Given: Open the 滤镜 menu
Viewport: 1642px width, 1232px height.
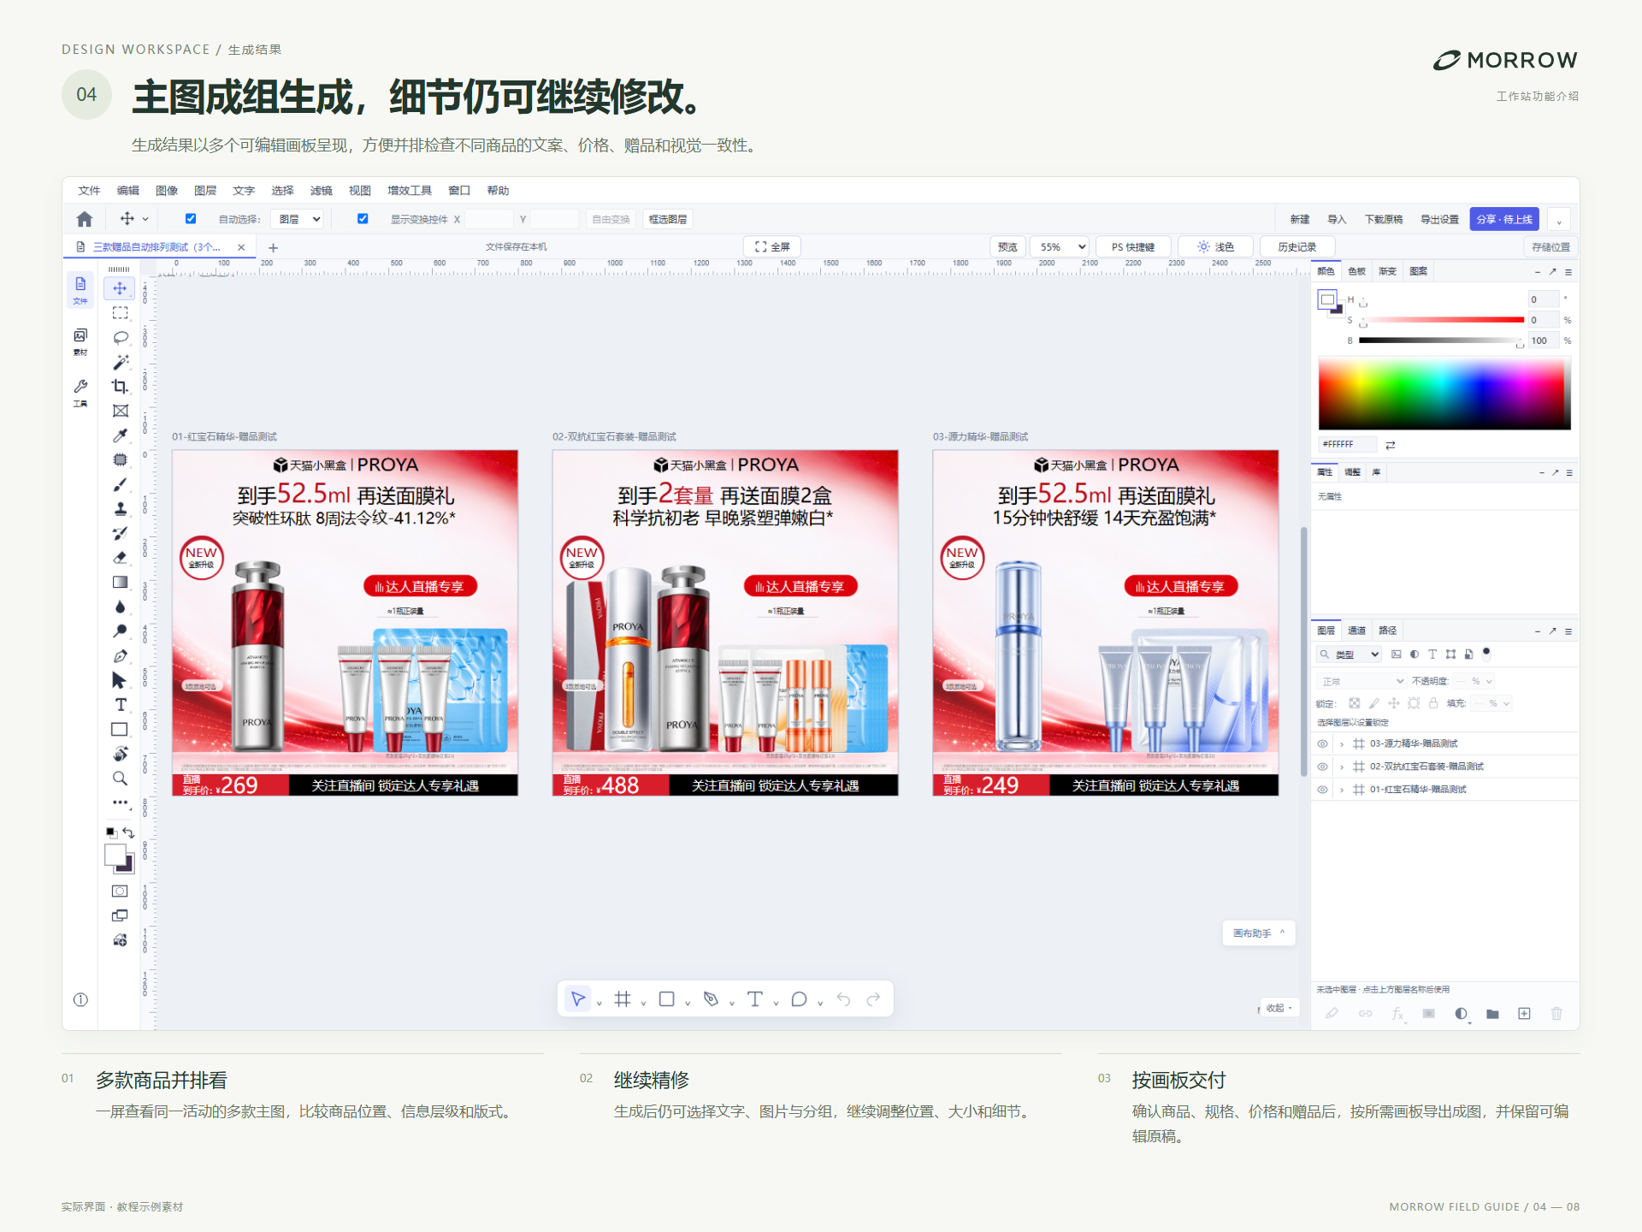Looking at the screenshot, I should point(322,191).
